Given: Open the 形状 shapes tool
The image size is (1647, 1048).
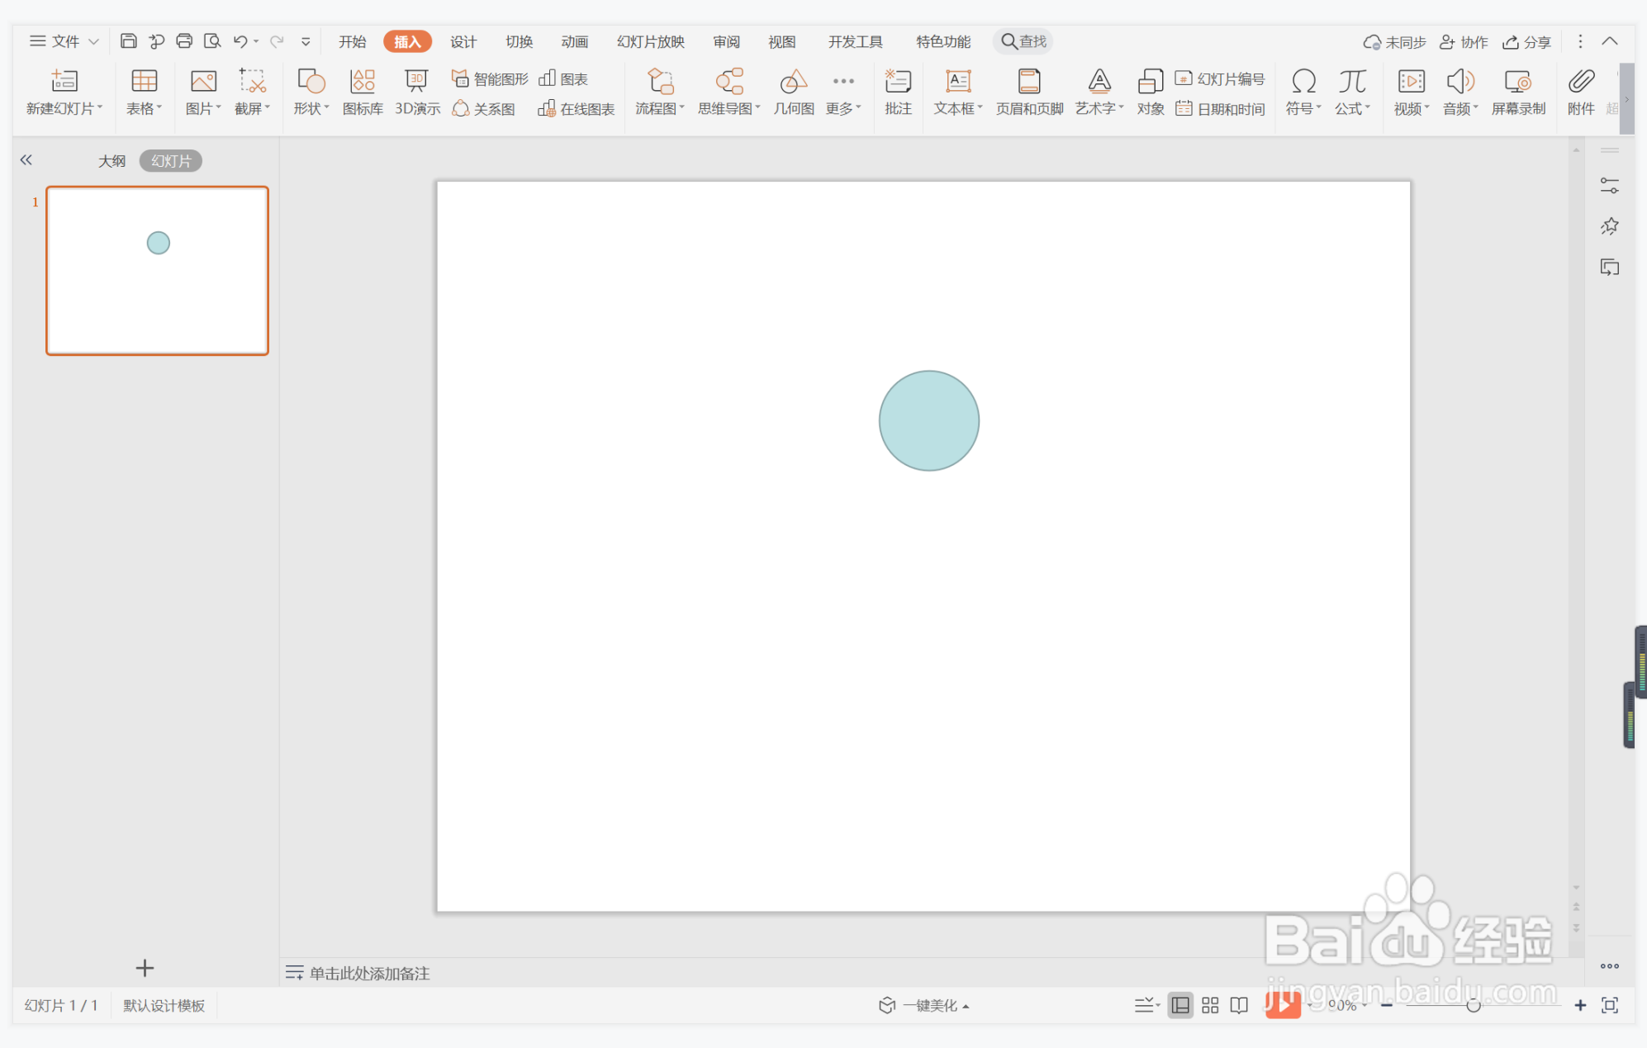Looking at the screenshot, I should pos(311,92).
